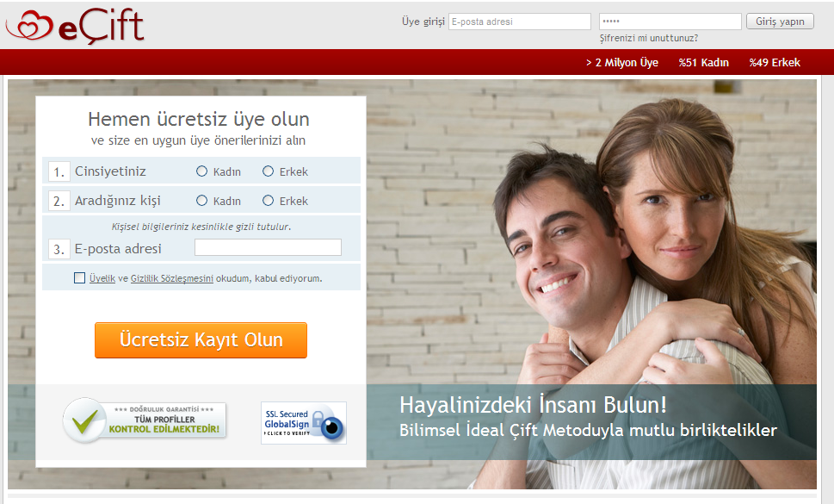Tick the Üyelik ve Gizlilik agreement checkbox
The height and width of the screenshot is (504, 834).
[x=80, y=277]
